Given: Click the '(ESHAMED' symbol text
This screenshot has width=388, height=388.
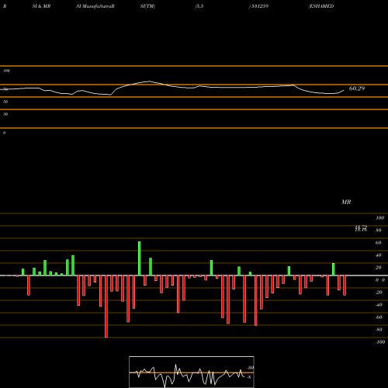Looking at the screenshot, I should [x=321, y=6].
